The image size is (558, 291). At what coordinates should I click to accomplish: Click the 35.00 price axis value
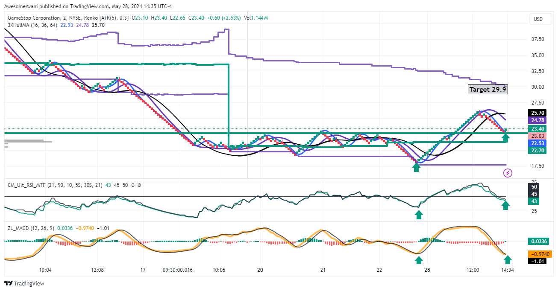point(537,55)
